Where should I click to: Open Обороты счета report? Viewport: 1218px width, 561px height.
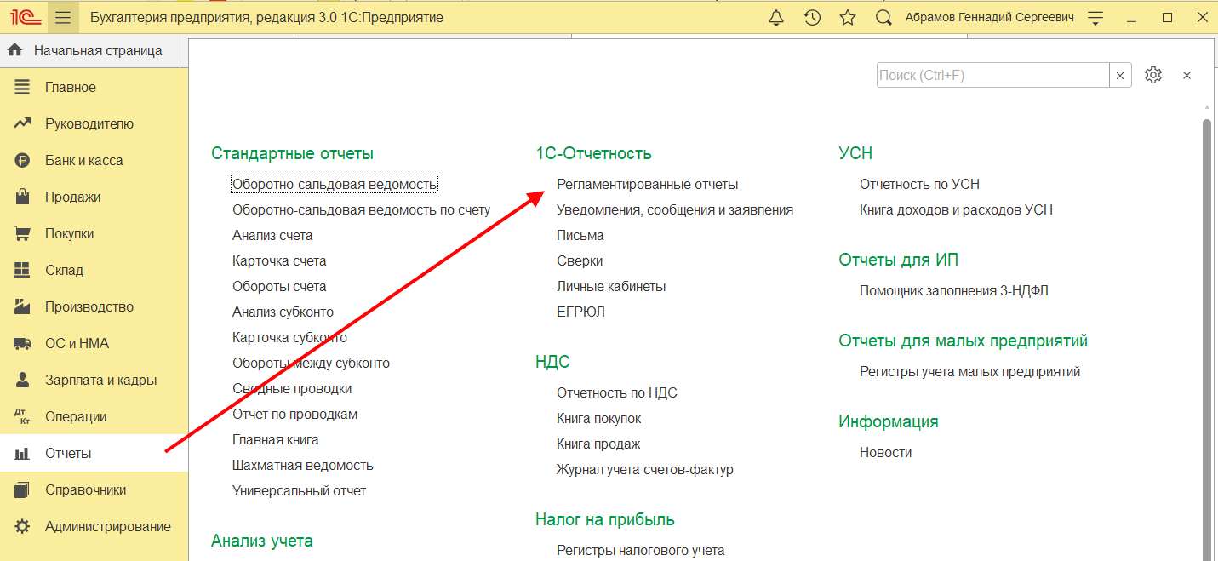point(279,286)
